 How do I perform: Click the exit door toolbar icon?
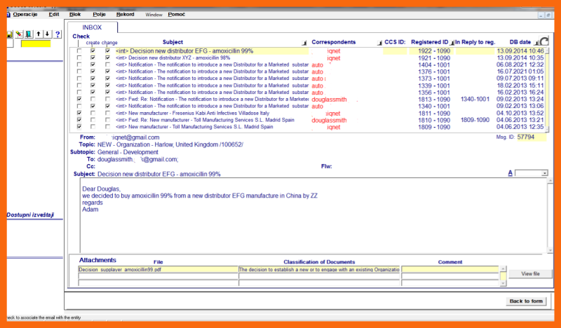pyautogui.click(x=29, y=34)
